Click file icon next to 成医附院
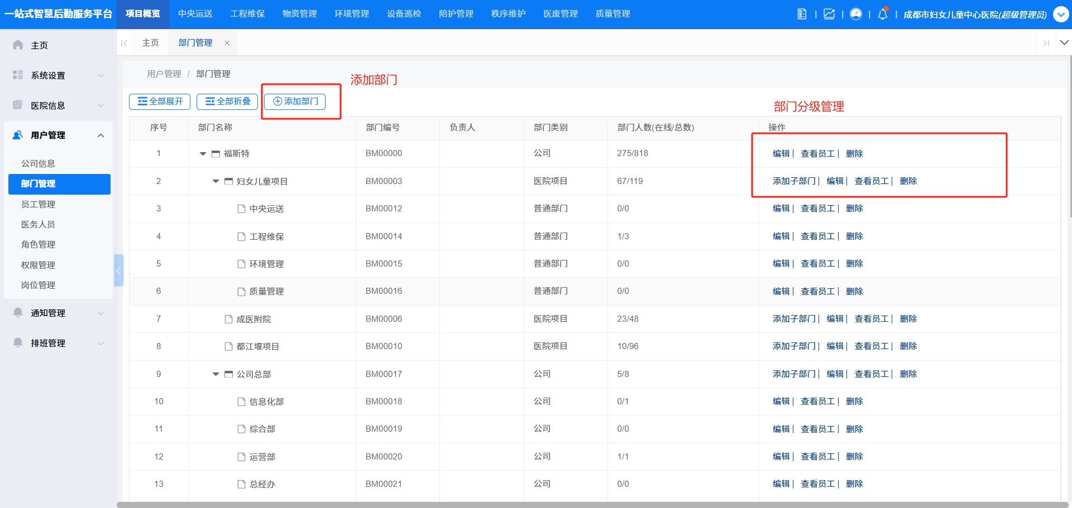 coord(228,319)
